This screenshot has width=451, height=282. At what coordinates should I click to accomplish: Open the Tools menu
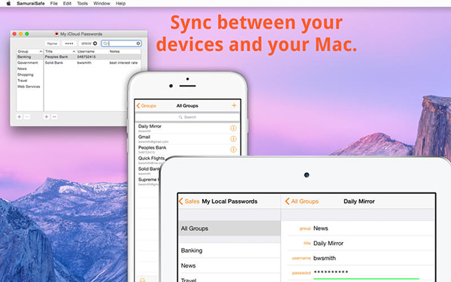pyautogui.click(x=82, y=4)
